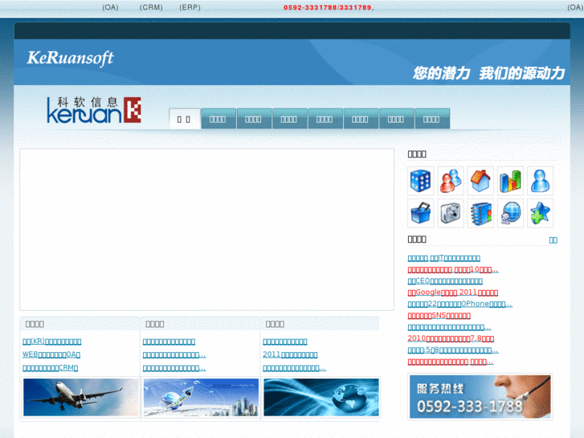Open the red news link starting with 2010
The height and width of the screenshot is (438, 584).
tap(451, 338)
